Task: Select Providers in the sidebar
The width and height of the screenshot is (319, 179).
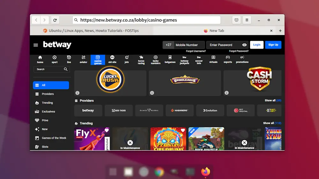Action: (51, 94)
